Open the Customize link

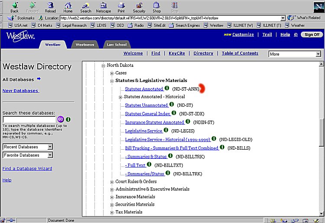(x=243, y=35)
